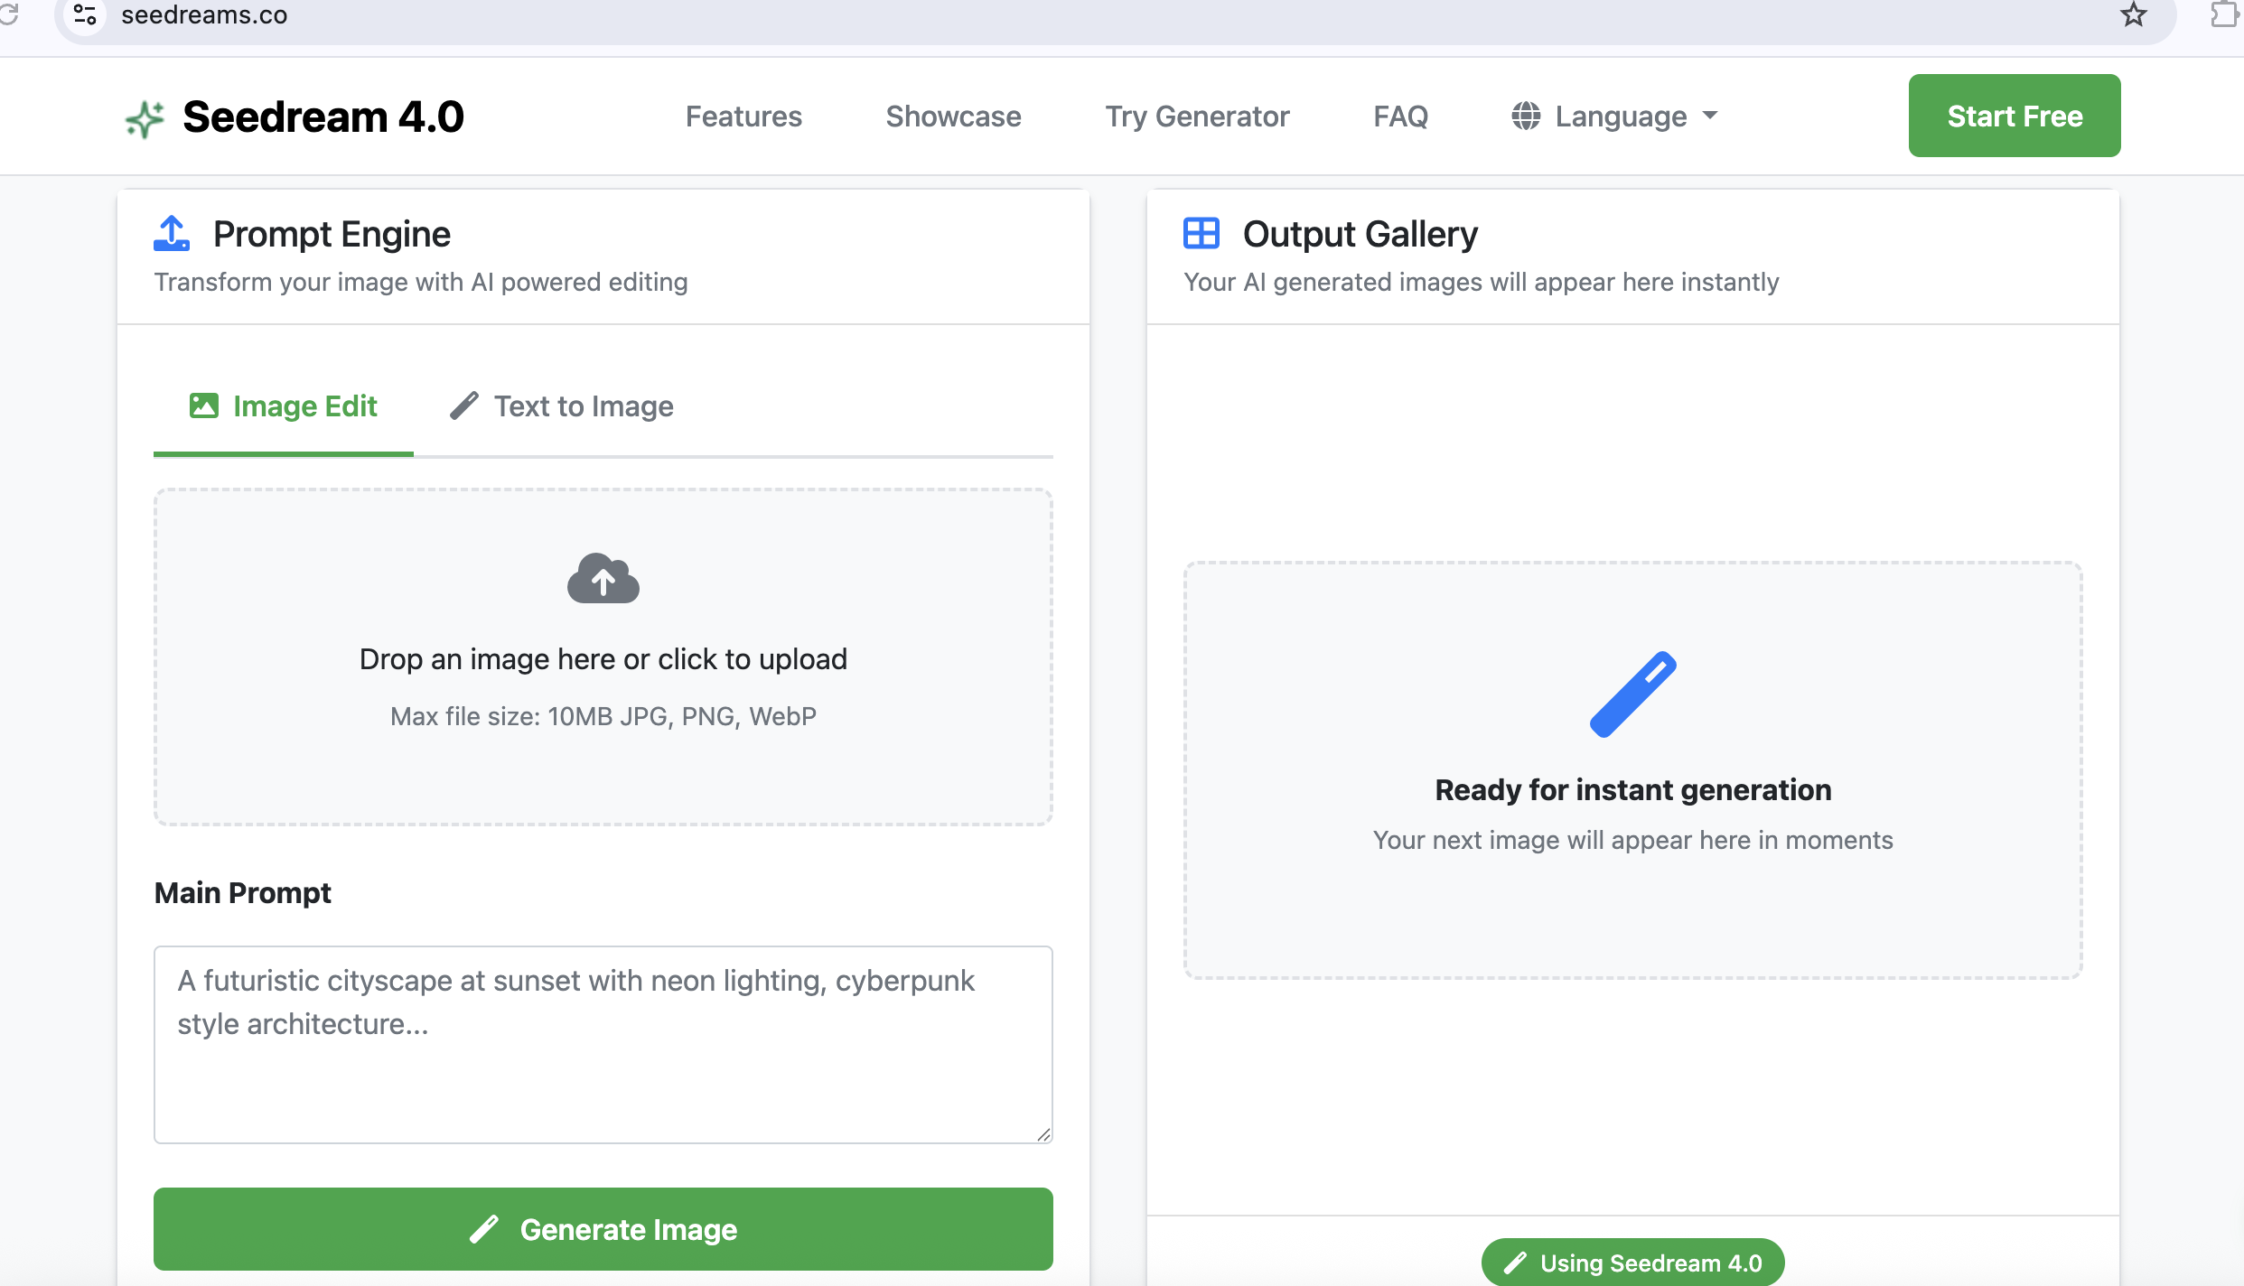Open the site information icon in address bar
Image resolution: width=2244 pixels, height=1286 pixels.
[85, 14]
